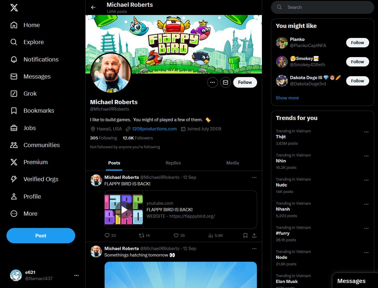Switch to the Media tab
This screenshot has height=288, width=378.
[233, 163]
